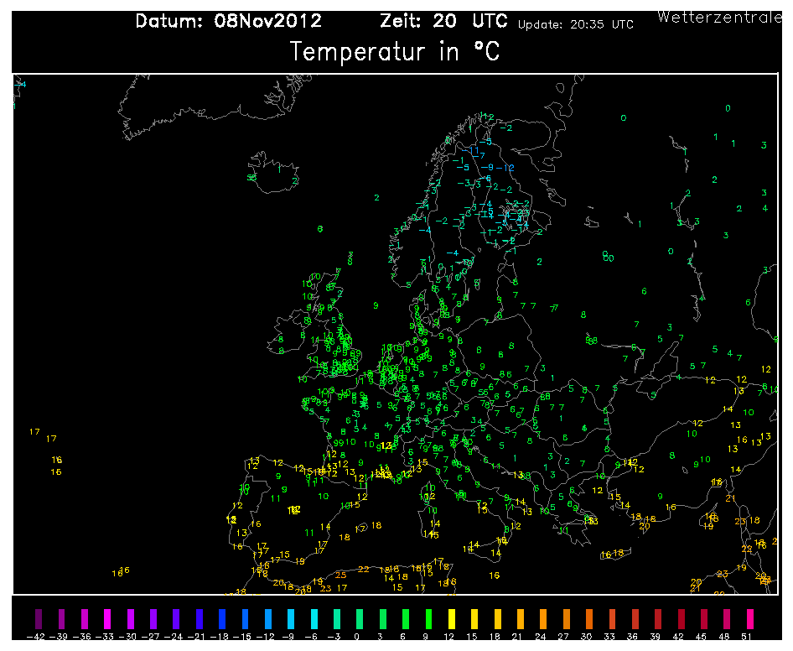Select the 9 degree legend swatch
The width and height of the screenshot is (793, 651).
click(429, 619)
